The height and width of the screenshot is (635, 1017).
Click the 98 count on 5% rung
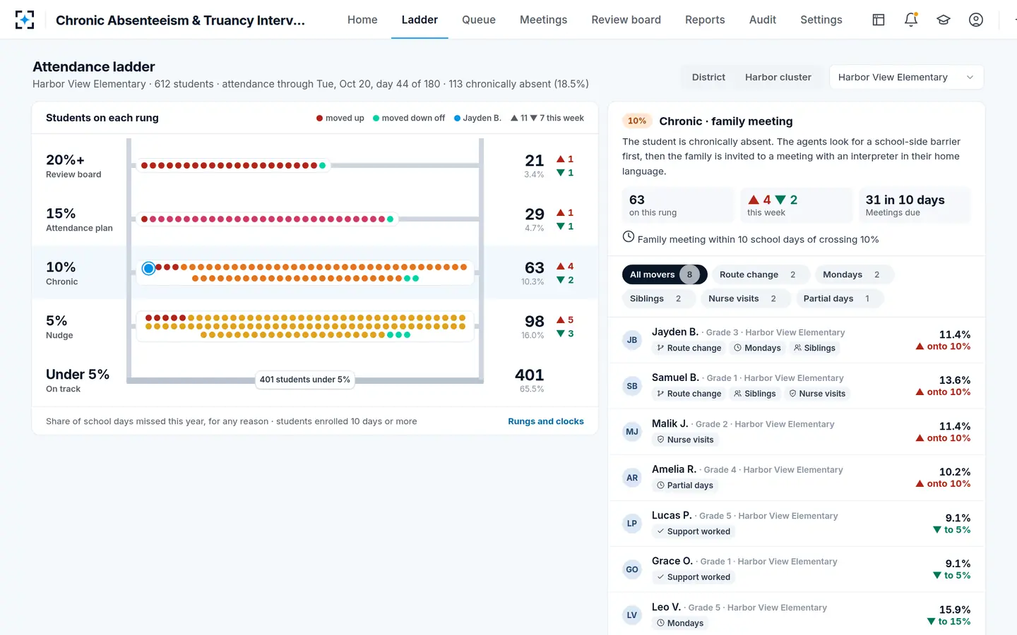pyautogui.click(x=534, y=322)
